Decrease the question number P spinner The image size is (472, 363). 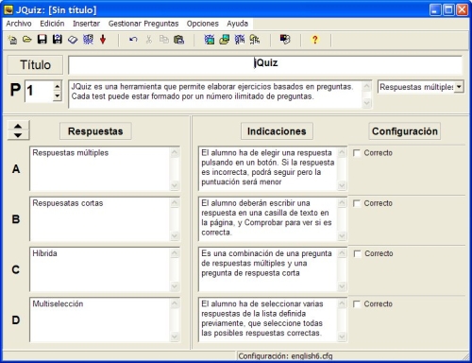tap(57, 95)
